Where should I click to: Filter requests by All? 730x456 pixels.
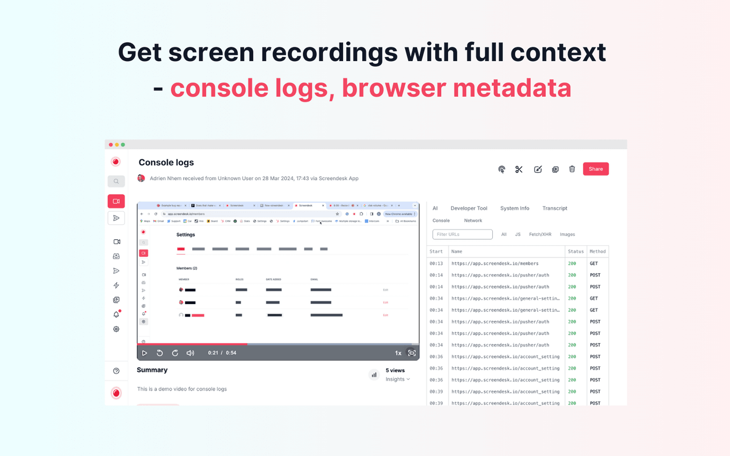[x=504, y=234]
